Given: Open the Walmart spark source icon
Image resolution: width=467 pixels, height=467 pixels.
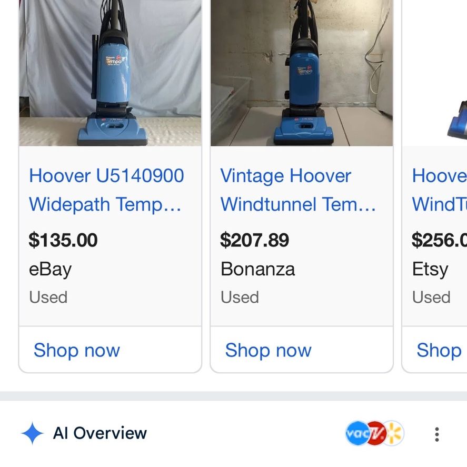Looking at the screenshot, I should click(x=395, y=433).
